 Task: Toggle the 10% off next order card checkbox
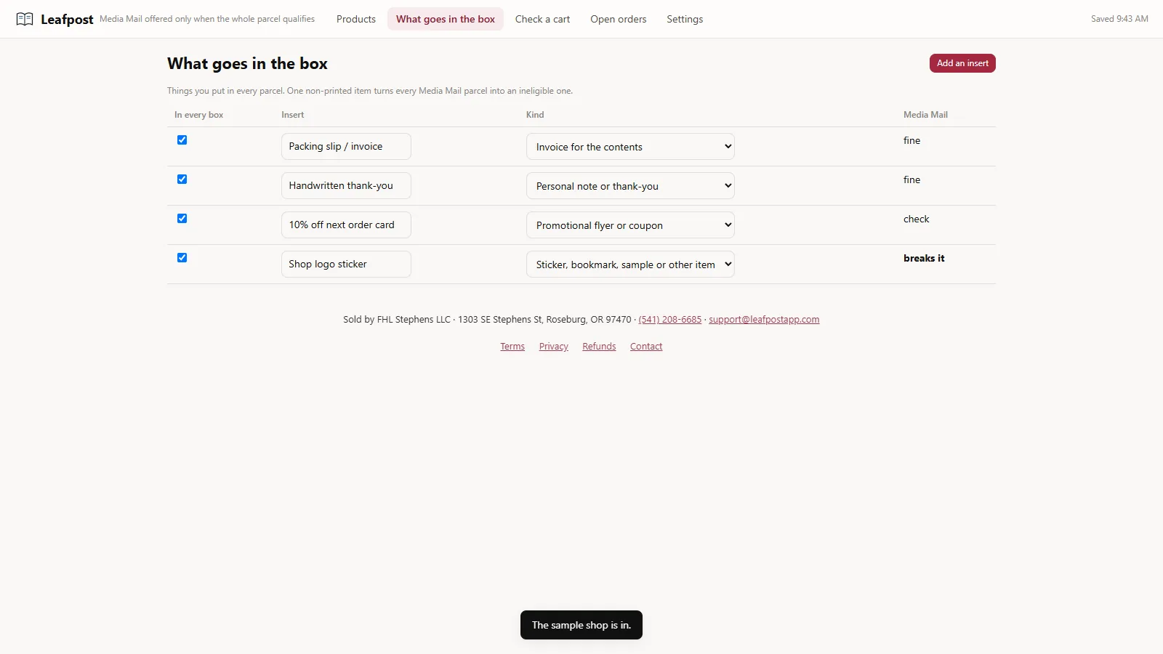pyautogui.click(x=182, y=219)
